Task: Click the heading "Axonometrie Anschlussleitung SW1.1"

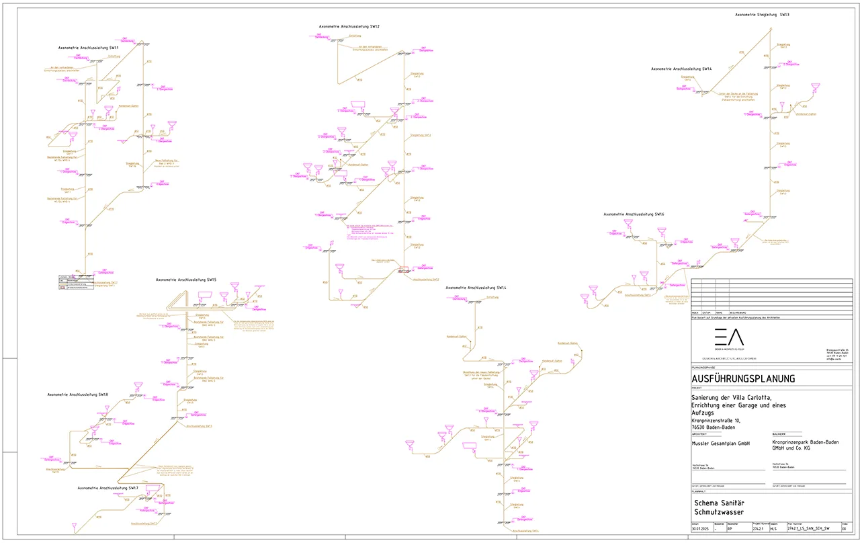Action: pyautogui.click(x=89, y=48)
